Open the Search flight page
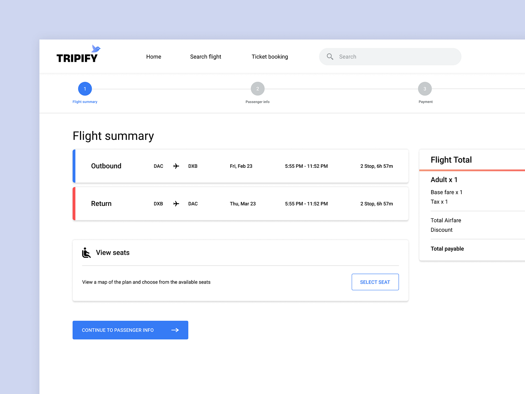This screenshot has width=525, height=394. click(205, 56)
